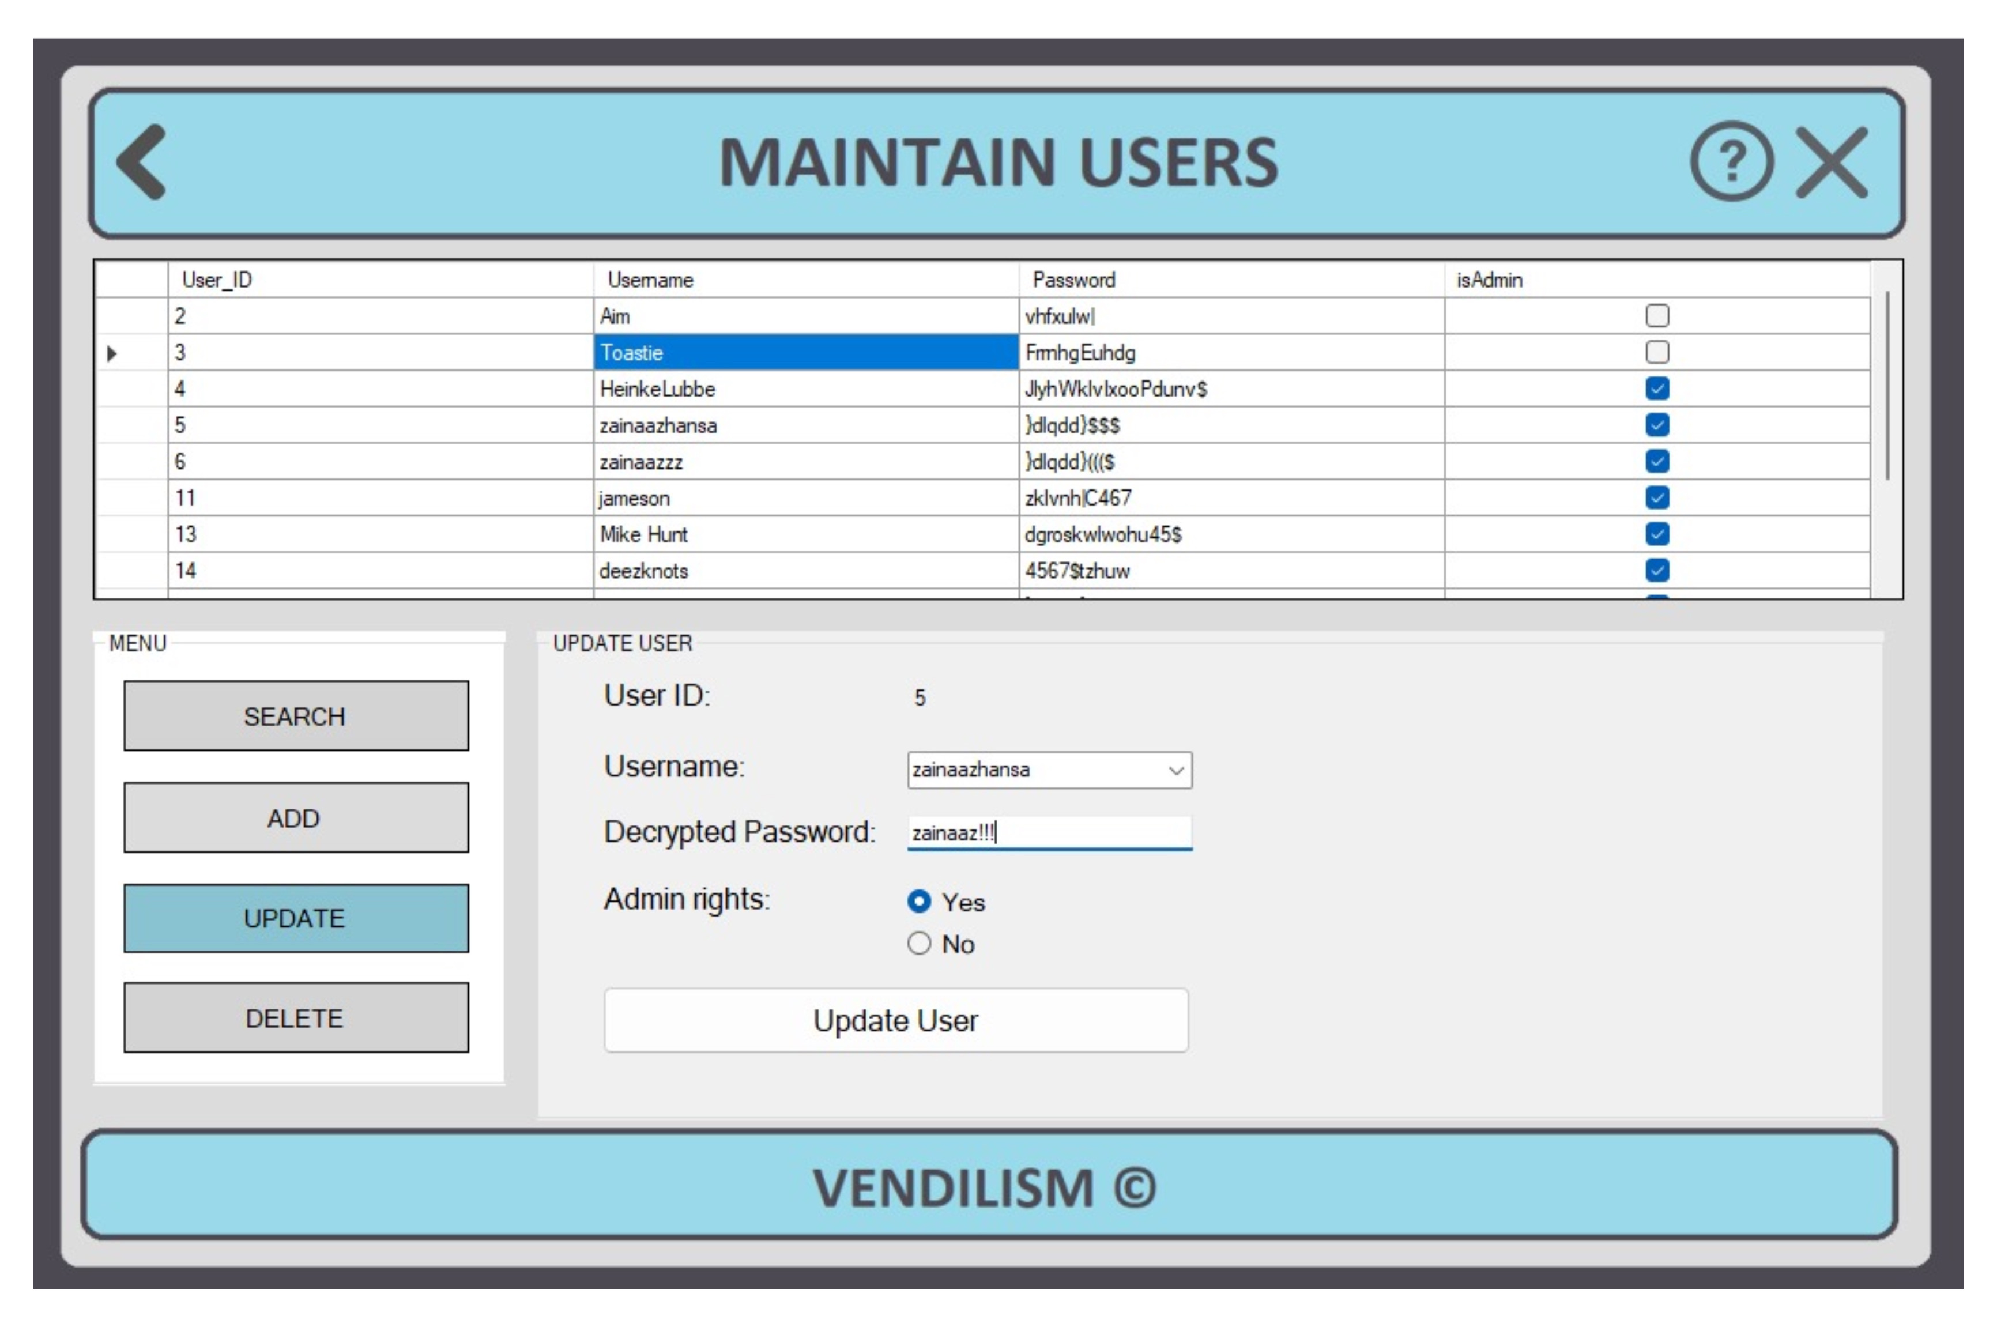
Task: Select the UPDATE menu option
Action: point(295,918)
